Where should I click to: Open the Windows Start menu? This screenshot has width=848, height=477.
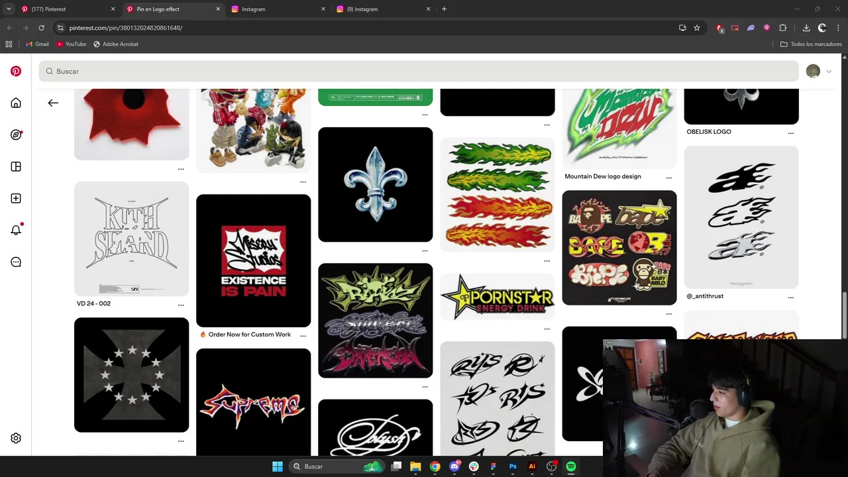tap(278, 466)
